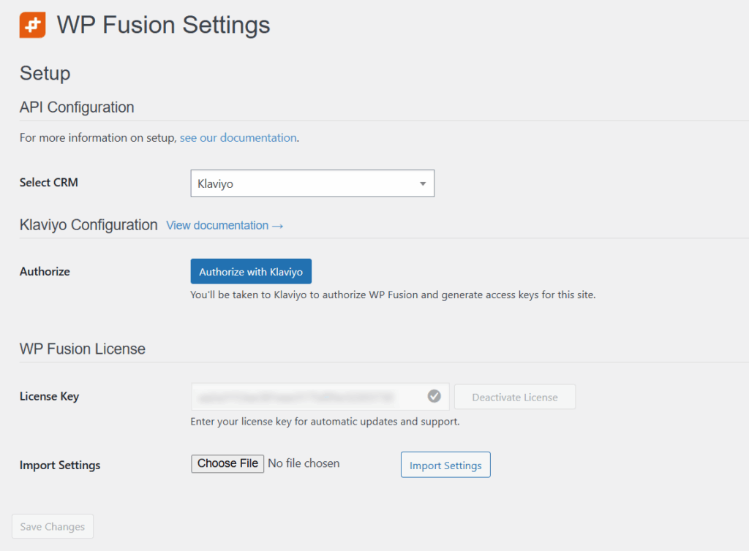The width and height of the screenshot is (749, 551).
Task: Open the see our documentation link
Action: pyautogui.click(x=238, y=137)
